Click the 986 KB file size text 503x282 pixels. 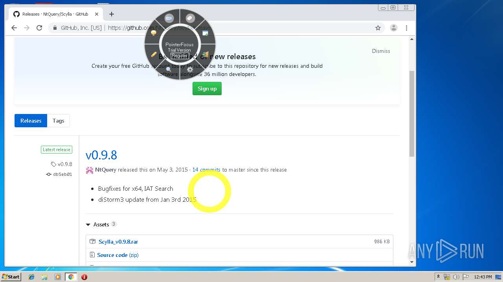tap(382, 242)
